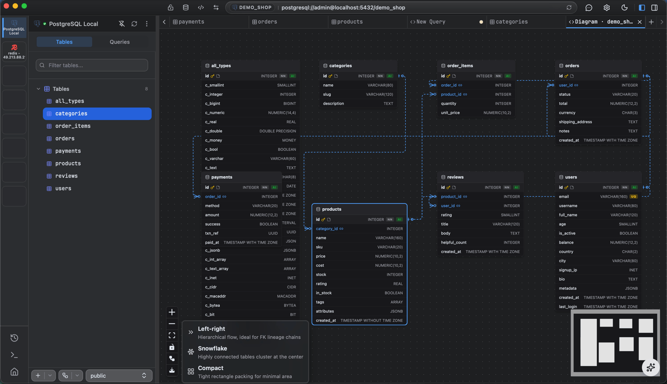Click the diagram minimap overview
The width and height of the screenshot is (667, 384).
click(x=615, y=343)
